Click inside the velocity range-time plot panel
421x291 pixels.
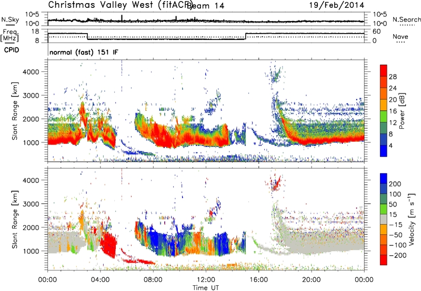(206, 219)
